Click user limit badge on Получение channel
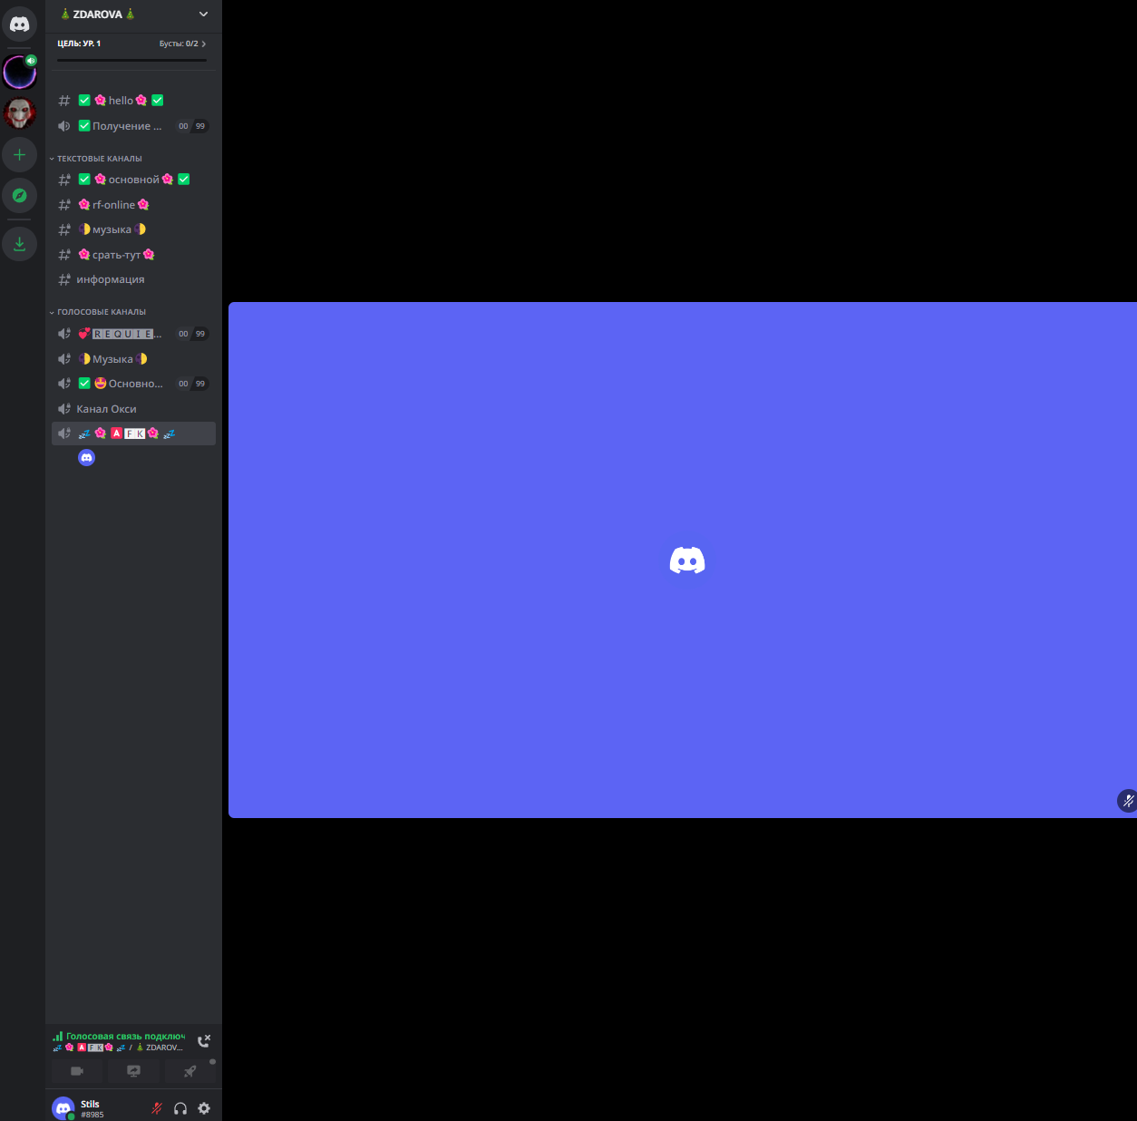 [x=192, y=126]
